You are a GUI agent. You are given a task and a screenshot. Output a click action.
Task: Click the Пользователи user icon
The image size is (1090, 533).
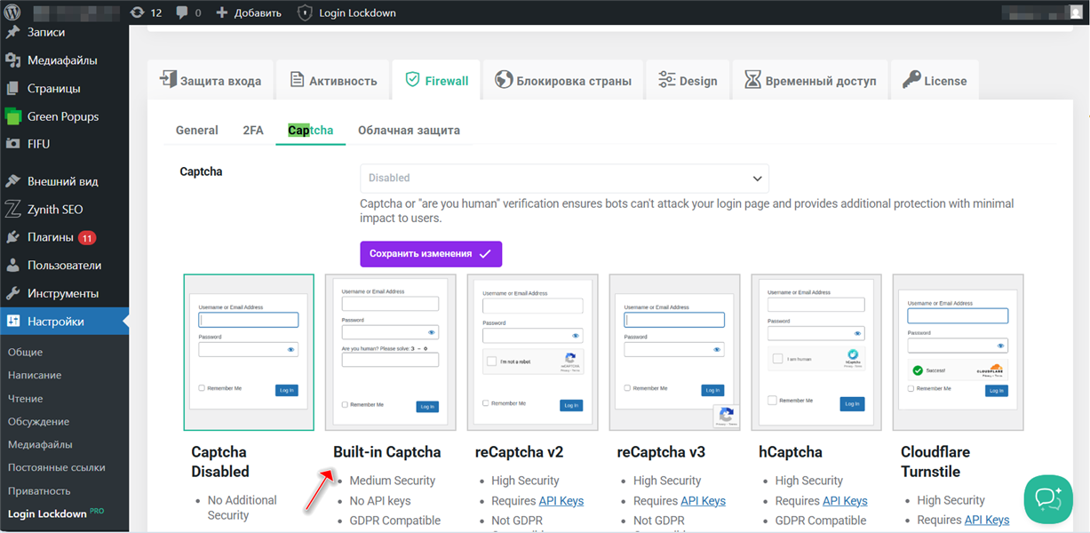12,266
